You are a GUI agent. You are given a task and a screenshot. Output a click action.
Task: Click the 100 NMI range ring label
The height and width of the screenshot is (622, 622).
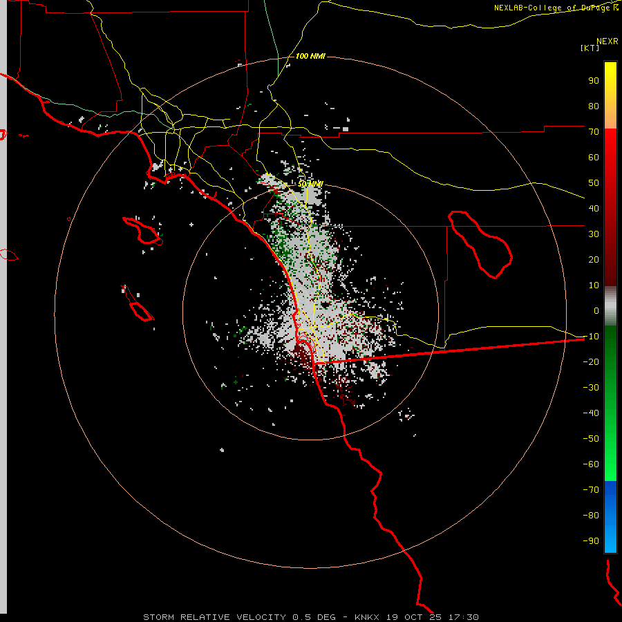pyautogui.click(x=310, y=56)
